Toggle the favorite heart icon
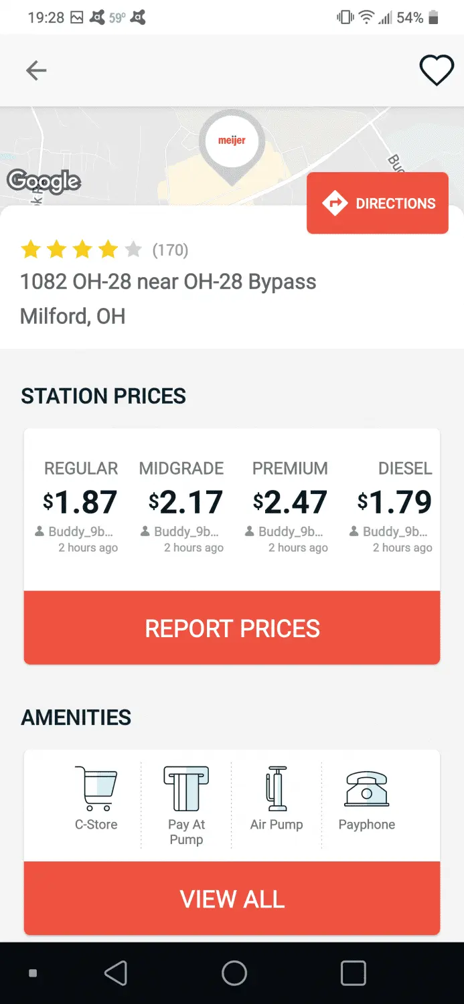 [436, 70]
